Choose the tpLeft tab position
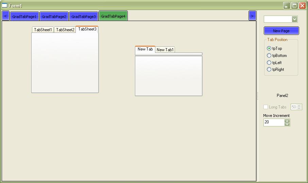 [x=269, y=63]
